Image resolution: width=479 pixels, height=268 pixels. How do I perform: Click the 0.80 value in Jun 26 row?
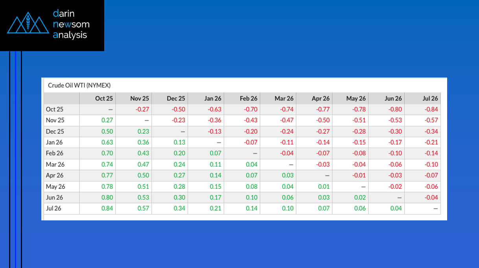[106, 197]
